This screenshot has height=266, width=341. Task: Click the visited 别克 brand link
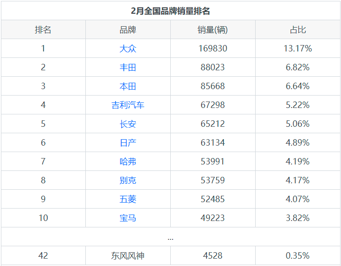(x=128, y=181)
